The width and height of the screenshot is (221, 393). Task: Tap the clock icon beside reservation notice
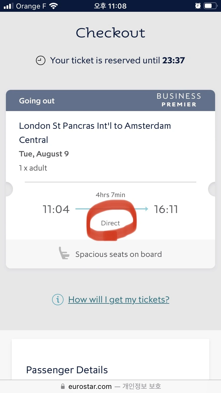pos(40,61)
